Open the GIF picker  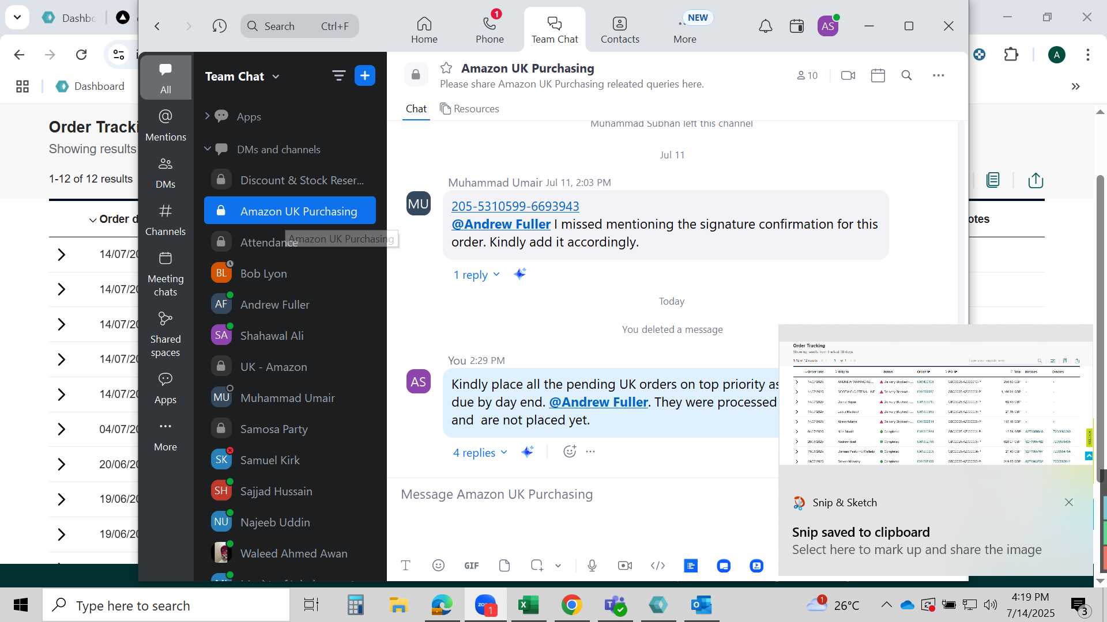[471, 566]
